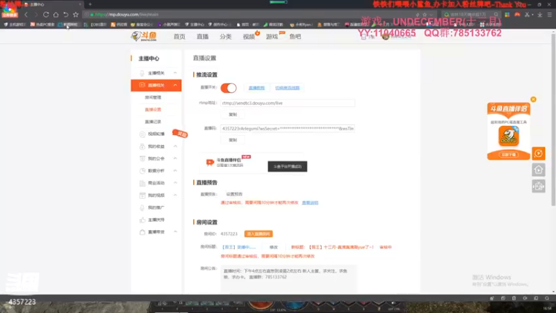Image resolution: width=556 pixels, height=313 pixels.
Task: Click the robot icon on right float bar
Action: pos(538,186)
